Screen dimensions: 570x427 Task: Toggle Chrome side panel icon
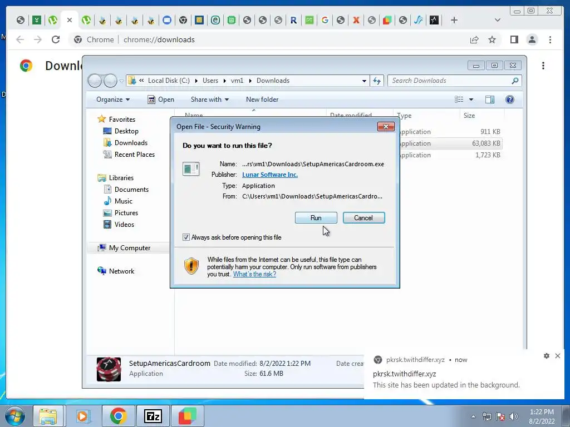coord(514,39)
